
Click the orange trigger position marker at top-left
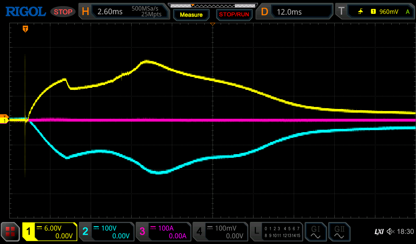pyautogui.click(x=25, y=29)
